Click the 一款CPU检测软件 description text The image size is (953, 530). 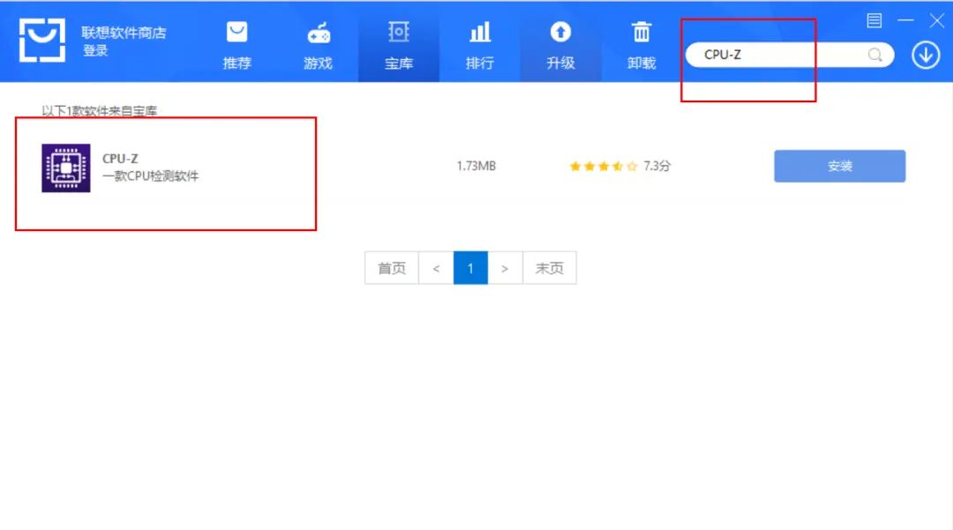[x=150, y=176]
